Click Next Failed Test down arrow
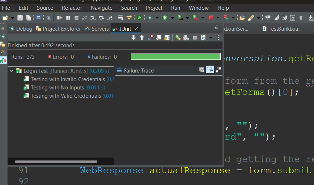This screenshot has height=185, width=314. [133, 38]
